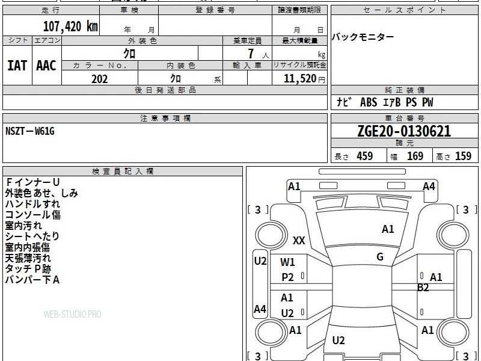Select the W1 damage mark on diagram

point(287,262)
